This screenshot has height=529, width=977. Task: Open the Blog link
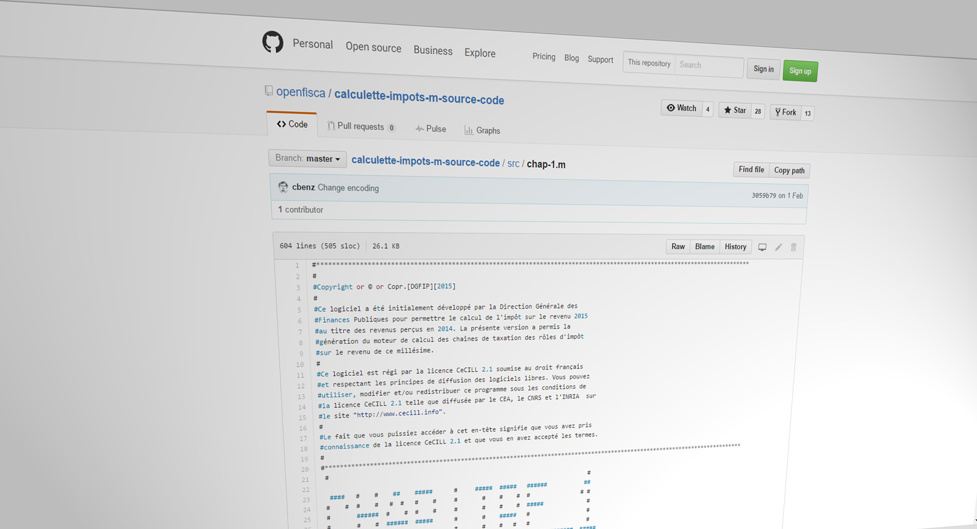[571, 58]
